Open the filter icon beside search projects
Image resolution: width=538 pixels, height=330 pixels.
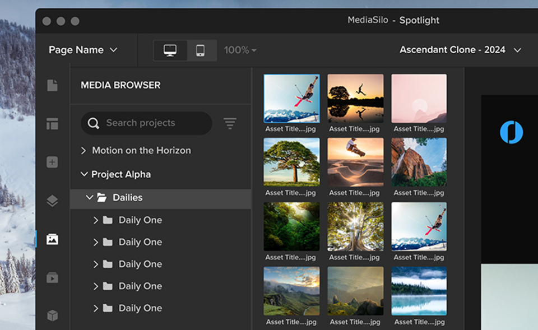230,123
